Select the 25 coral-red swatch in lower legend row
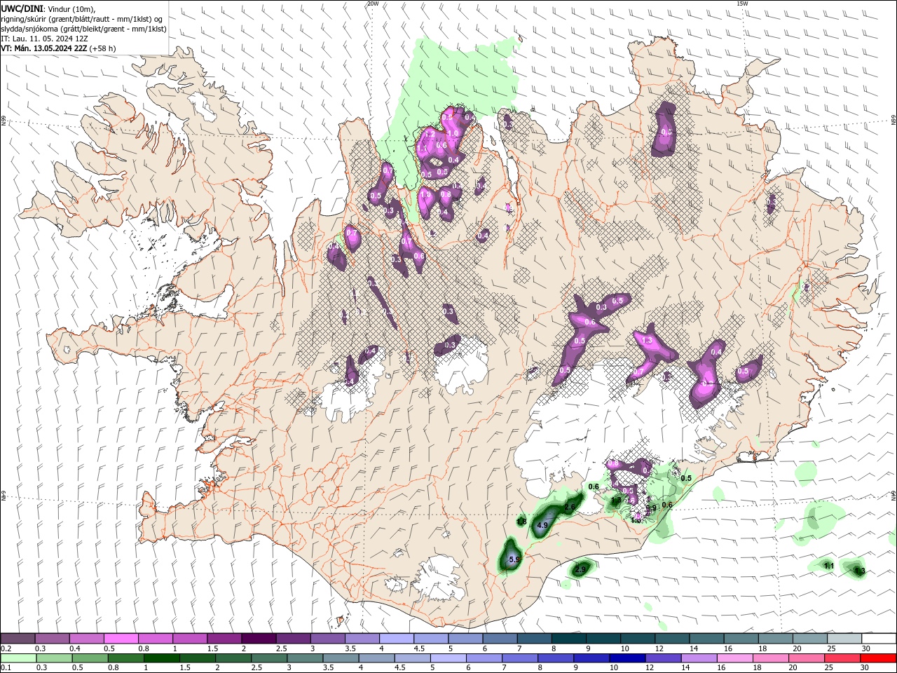897x673 pixels. [843, 658]
